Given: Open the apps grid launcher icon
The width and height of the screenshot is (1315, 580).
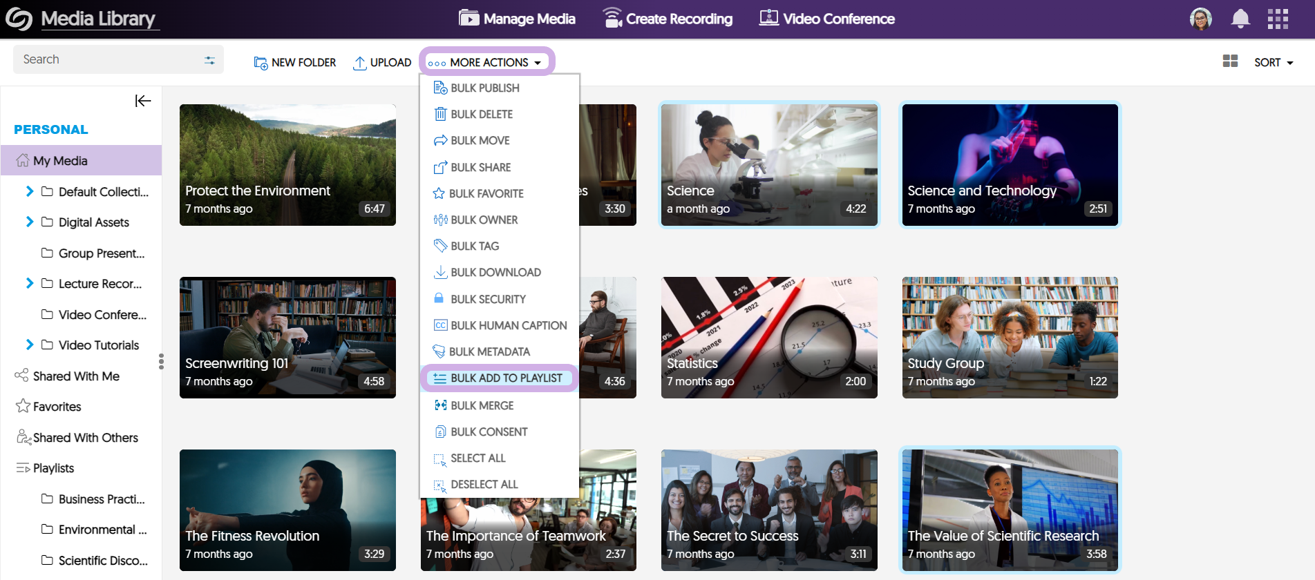Looking at the screenshot, I should click(x=1278, y=19).
